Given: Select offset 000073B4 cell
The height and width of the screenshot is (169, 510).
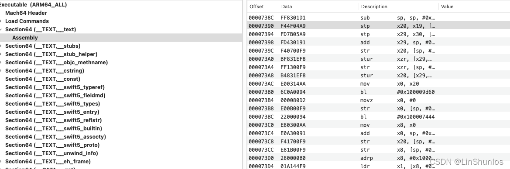Looking at the screenshot, I should pyautogui.click(x=261, y=100).
